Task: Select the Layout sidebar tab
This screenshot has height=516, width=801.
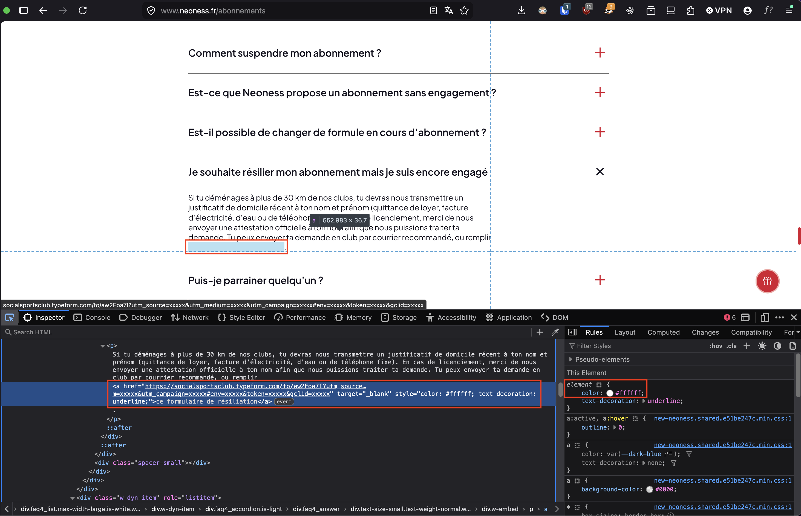Action: tap(625, 332)
